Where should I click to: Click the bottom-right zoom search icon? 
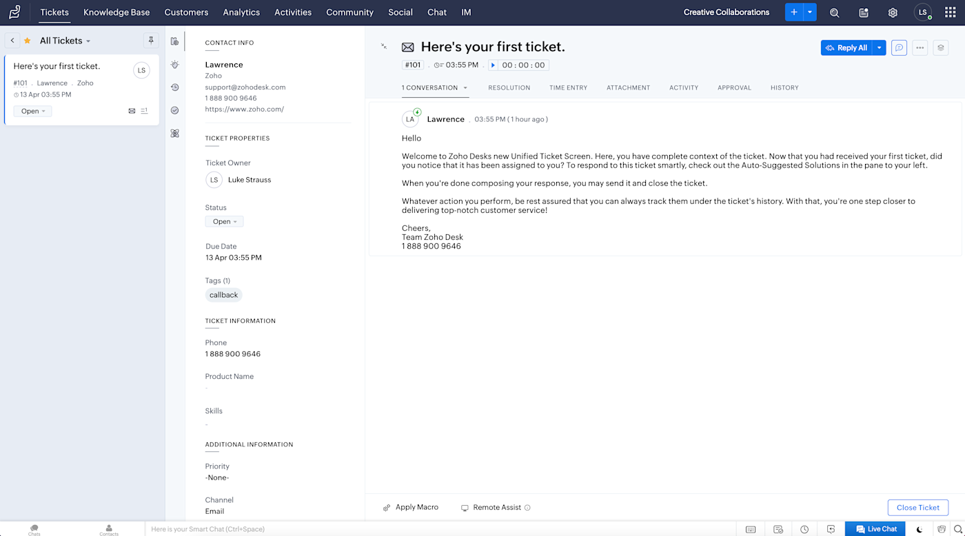(958, 529)
